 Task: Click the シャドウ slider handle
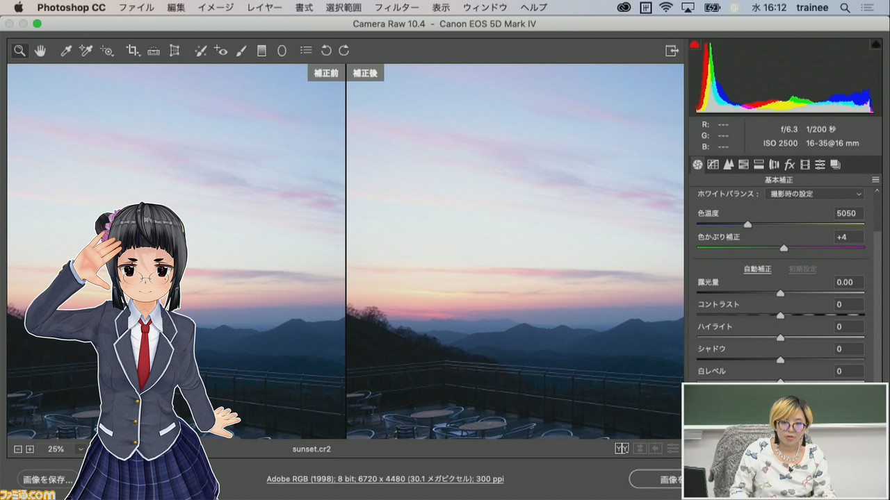[x=780, y=360]
